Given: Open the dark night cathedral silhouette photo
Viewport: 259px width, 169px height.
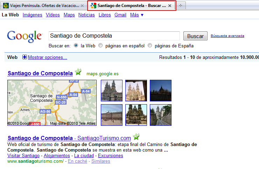Looking at the screenshot, I should tap(161, 91).
